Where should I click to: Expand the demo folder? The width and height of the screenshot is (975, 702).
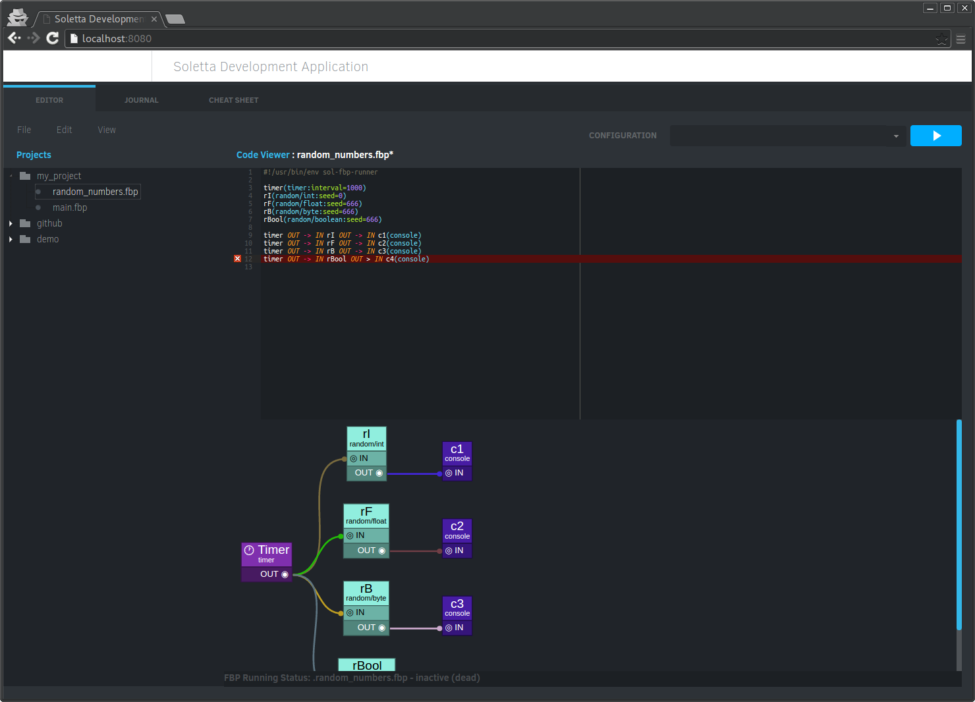click(x=11, y=239)
